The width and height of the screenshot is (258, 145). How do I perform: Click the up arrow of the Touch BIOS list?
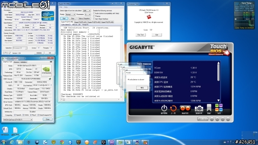pos(218,63)
